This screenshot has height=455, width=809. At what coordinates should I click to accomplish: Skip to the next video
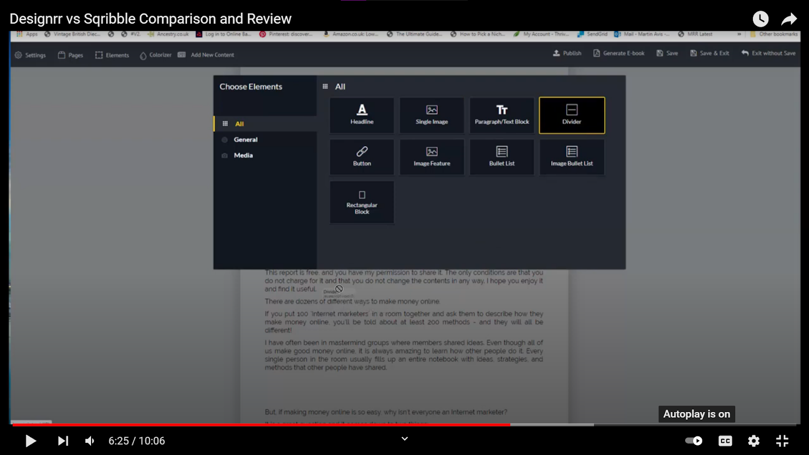[x=63, y=441]
